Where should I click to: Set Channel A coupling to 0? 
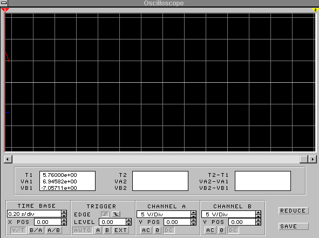point(157,230)
